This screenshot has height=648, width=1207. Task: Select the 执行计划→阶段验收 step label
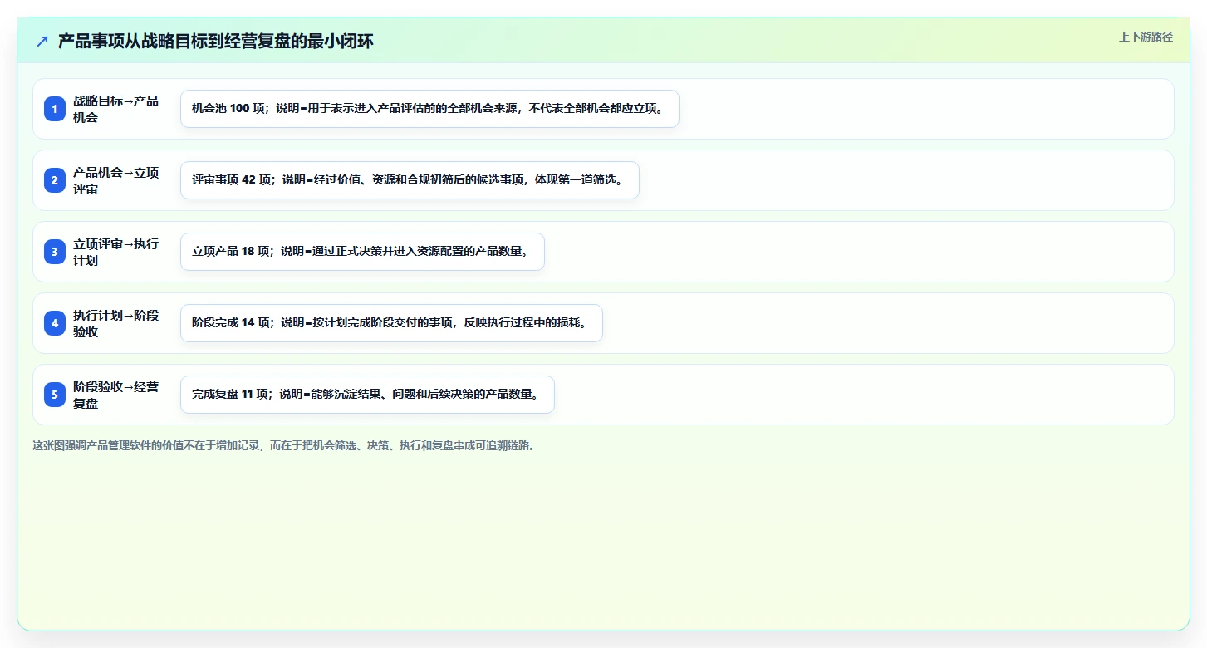click(x=116, y=323)
